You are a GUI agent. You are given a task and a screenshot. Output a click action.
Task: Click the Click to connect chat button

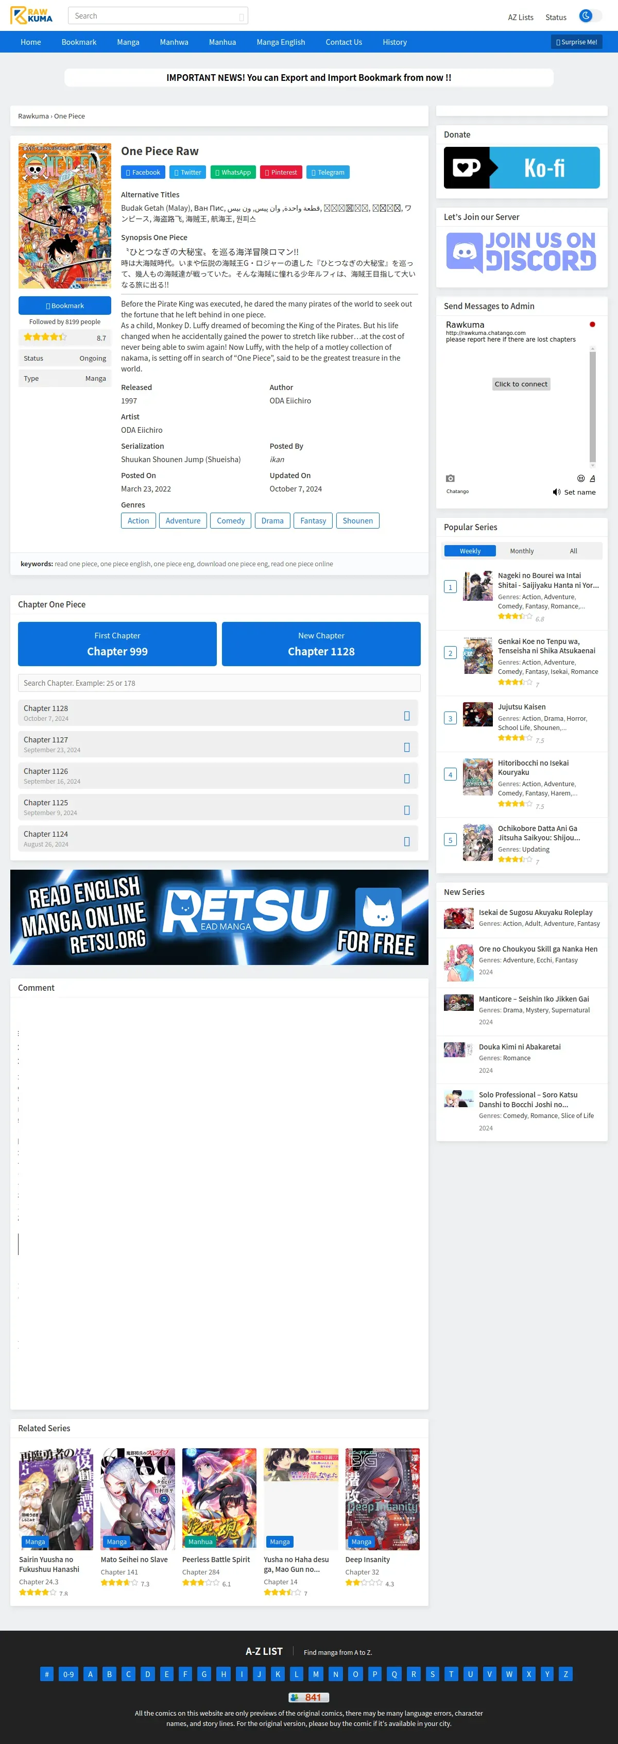[x=521, y=384]
